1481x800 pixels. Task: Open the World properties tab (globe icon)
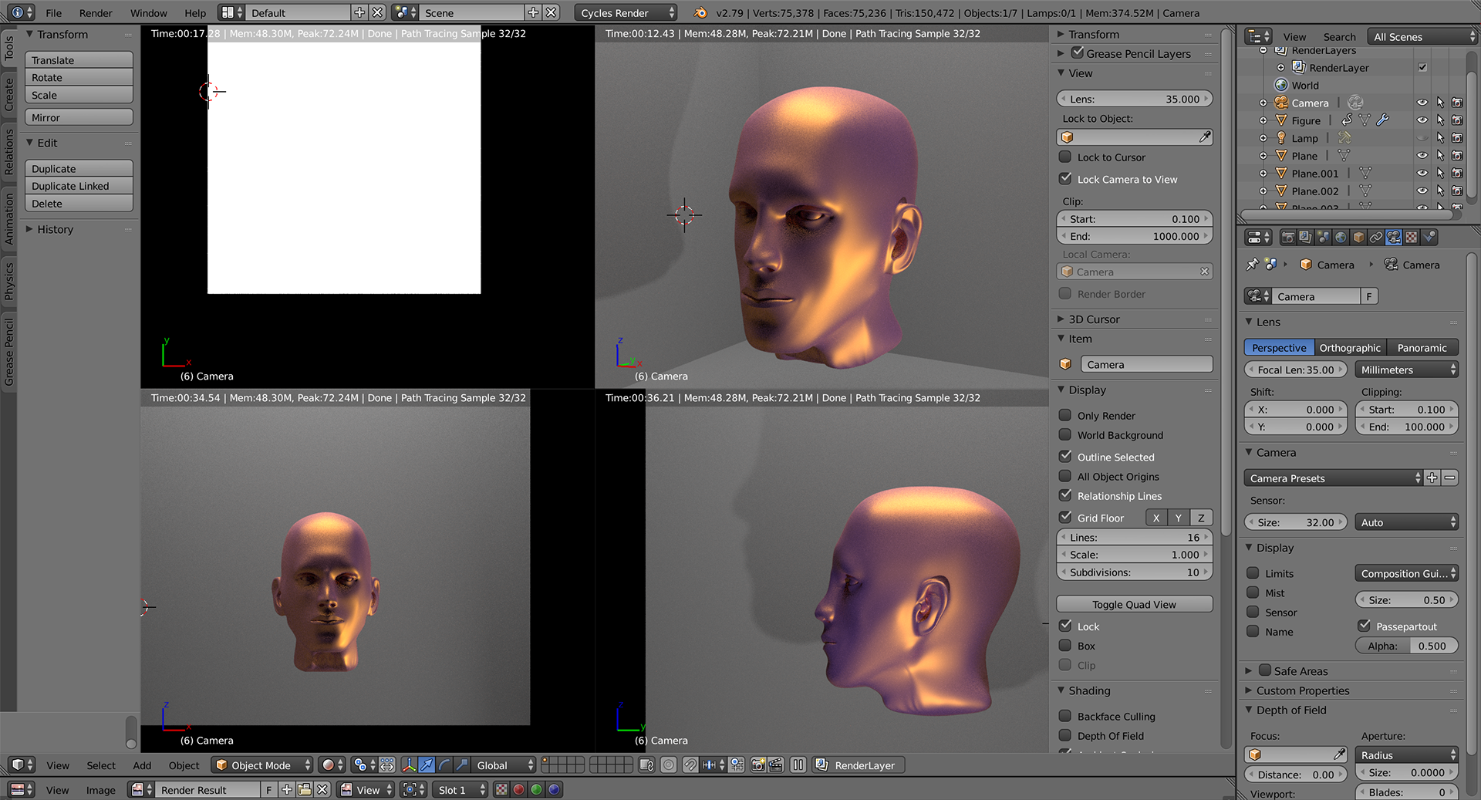1341,238
